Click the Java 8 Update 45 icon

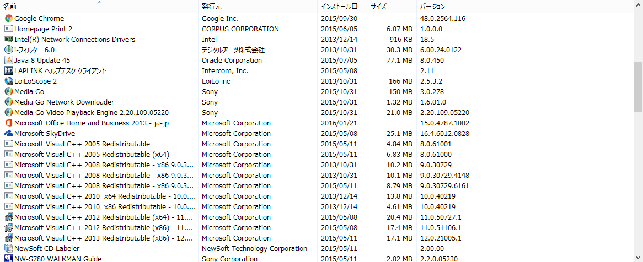click(8, 61)
